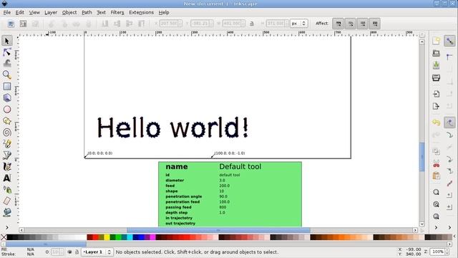Viewport: 458px width, 258px height.
Task: Open the px units dropdown
Action: 299,24
